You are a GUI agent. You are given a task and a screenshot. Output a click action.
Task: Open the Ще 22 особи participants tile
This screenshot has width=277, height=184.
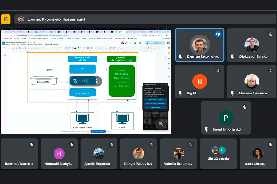coord(218,154)
